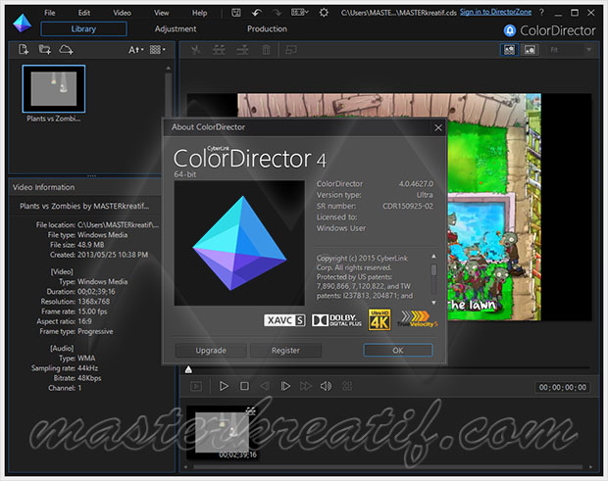608x481 pixels.
Task: Select the storyboard clip thumbnail 00;02;39;16
Action: pyautogui.click(x=222, y=433)
